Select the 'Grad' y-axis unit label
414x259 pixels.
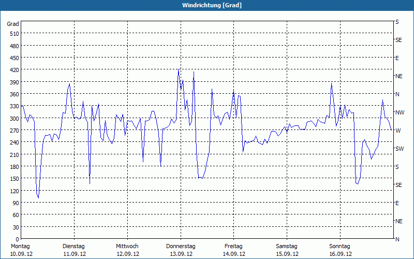(12, 24)
